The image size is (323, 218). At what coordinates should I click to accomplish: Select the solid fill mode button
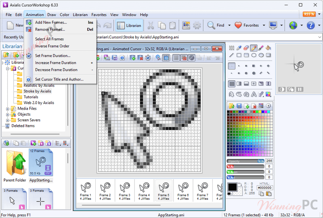pos(232,84)
